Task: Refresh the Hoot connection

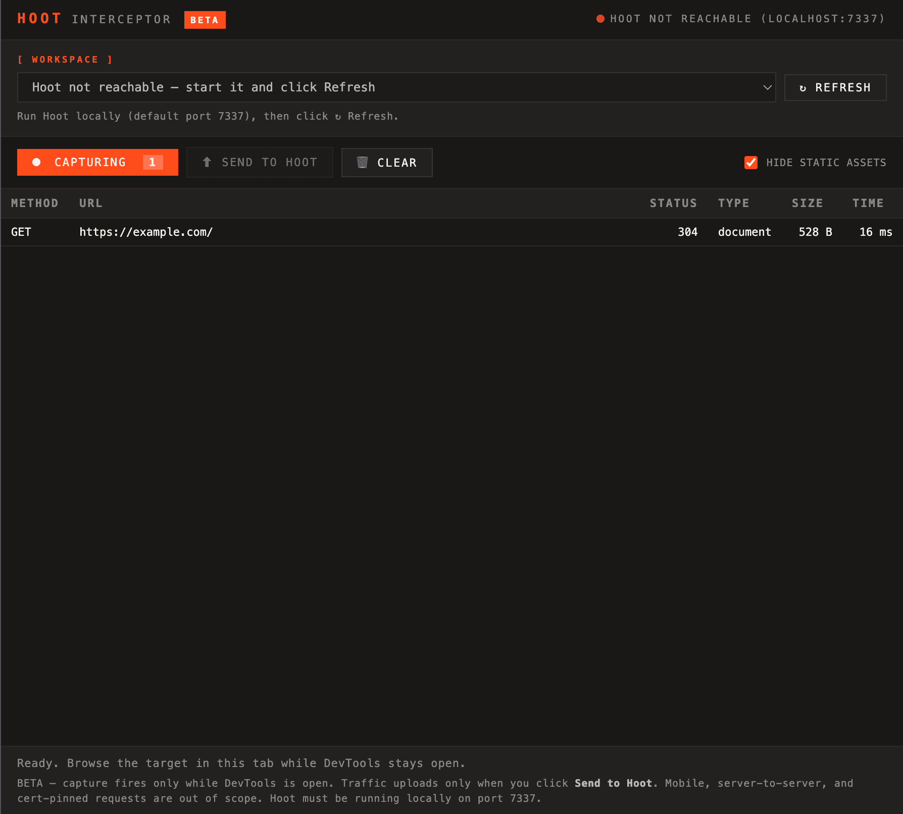Action: 835,87
